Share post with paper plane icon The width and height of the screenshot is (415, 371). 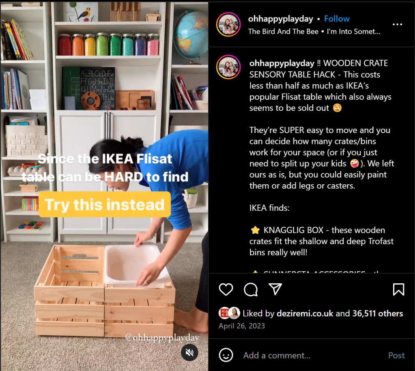tap(275, 289)
